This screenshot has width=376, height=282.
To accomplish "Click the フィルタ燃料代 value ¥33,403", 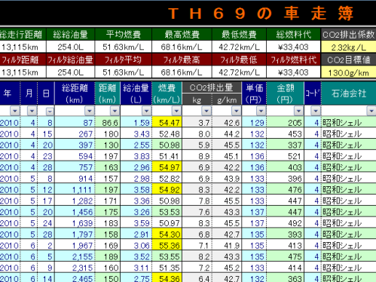I will 293,72.
